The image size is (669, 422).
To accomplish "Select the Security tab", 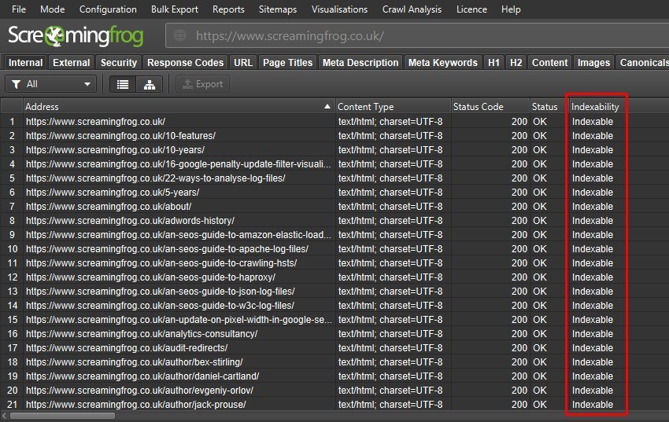I will [119, 63].
